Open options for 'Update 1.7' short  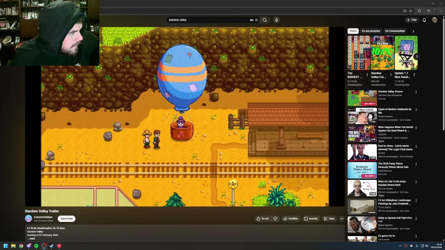click(414, 74)
